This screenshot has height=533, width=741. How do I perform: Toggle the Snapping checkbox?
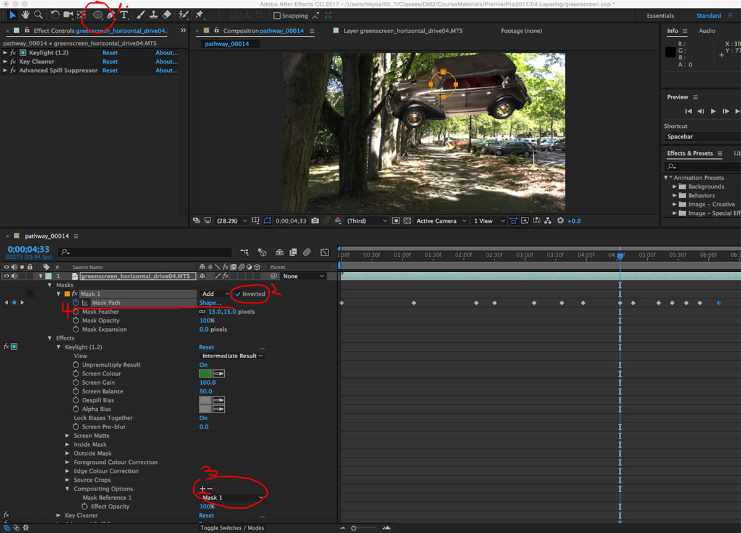click(x=277, y=16)
